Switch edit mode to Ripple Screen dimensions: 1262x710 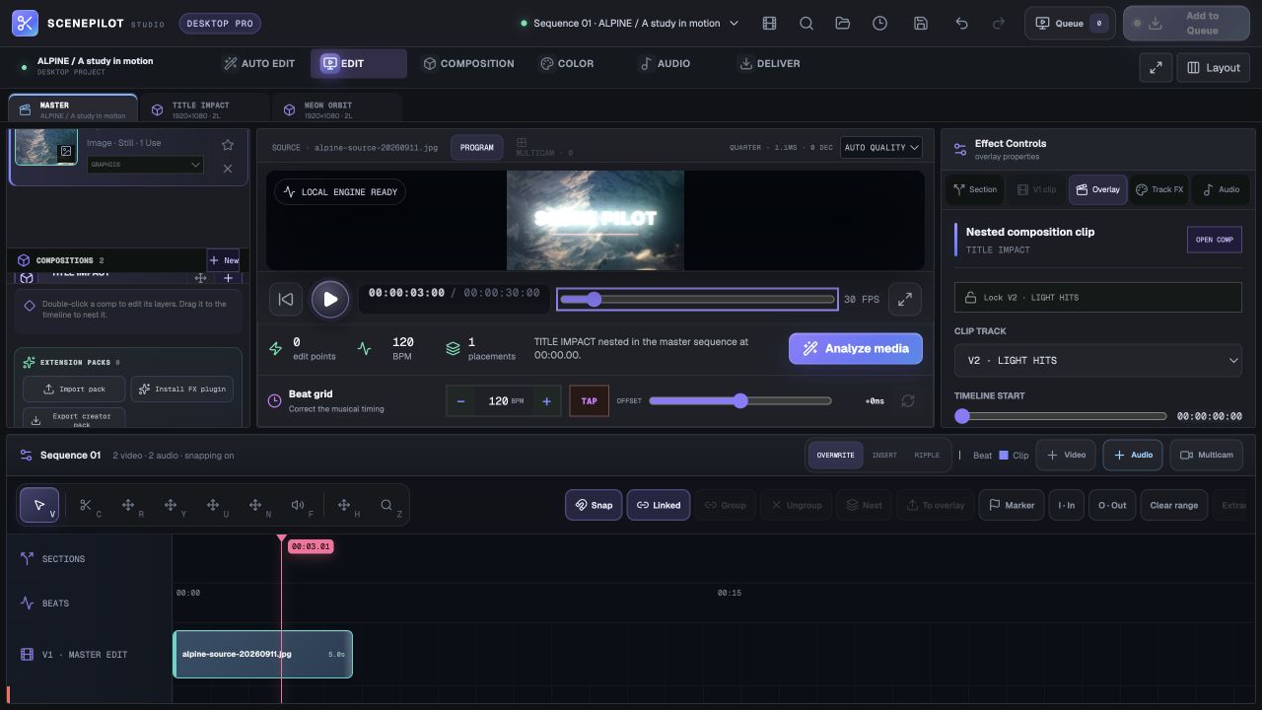(x=927, y=455)
